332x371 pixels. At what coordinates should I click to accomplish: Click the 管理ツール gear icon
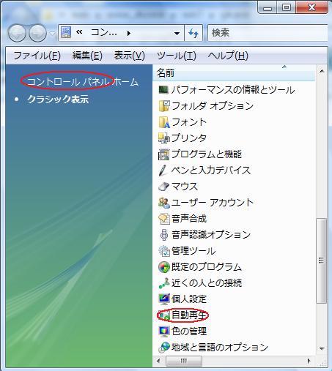click(x=163, y=251)
